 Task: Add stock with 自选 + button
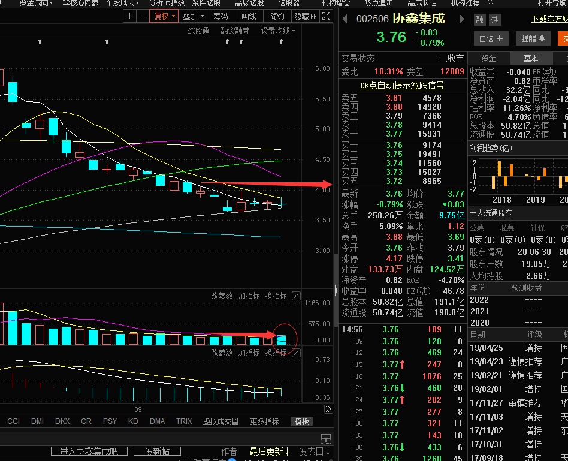click(x=491, y=38)
